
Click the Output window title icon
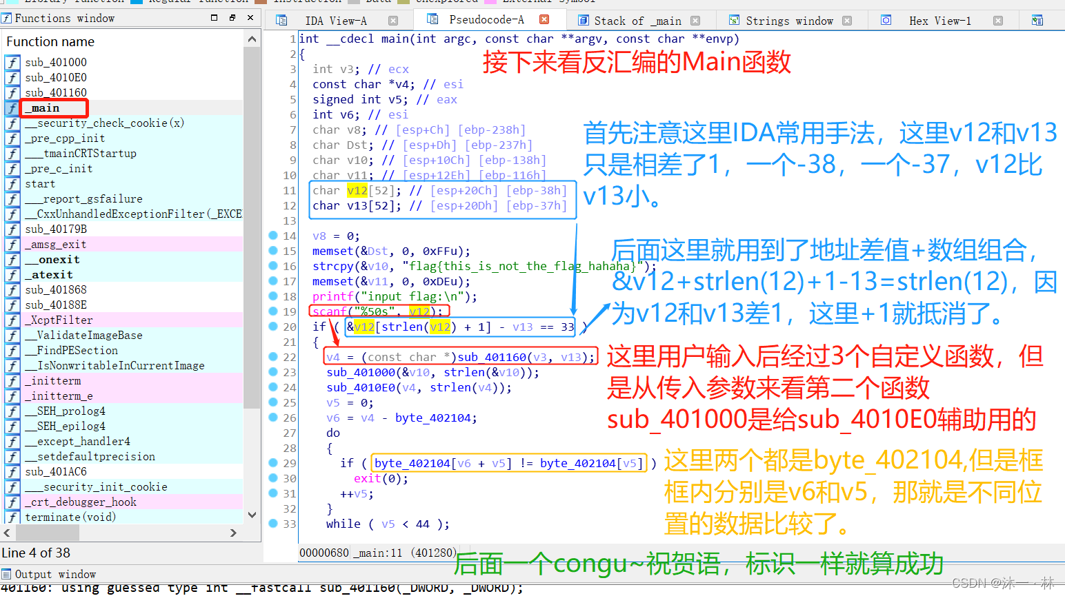coord(6,574)
